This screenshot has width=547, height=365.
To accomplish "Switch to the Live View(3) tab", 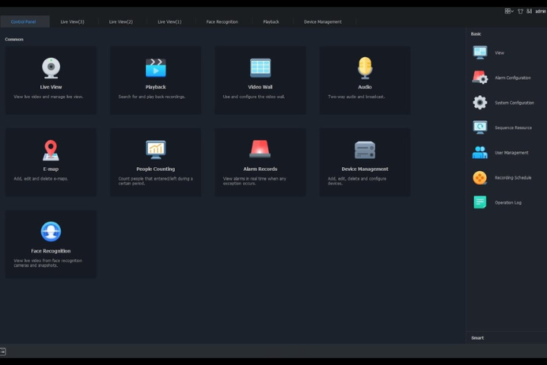I will [72, 21].
